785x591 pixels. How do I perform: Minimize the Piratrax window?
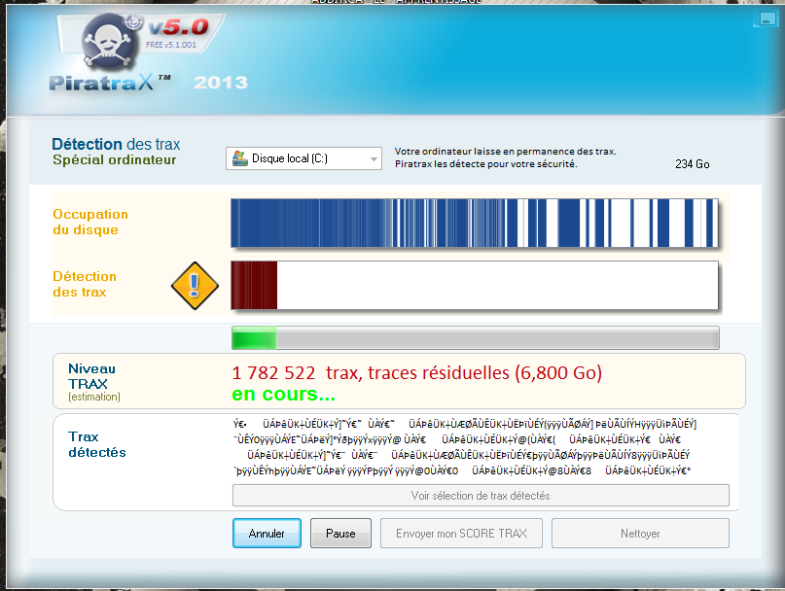click(766, 19)
